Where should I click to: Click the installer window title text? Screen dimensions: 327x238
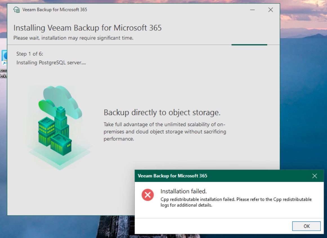(x=55, y=10)
